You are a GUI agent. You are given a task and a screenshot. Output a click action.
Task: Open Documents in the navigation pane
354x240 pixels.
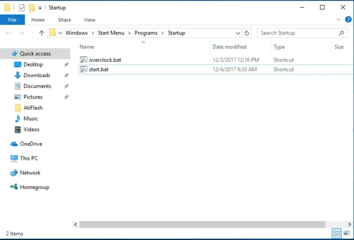pos(37,86)
